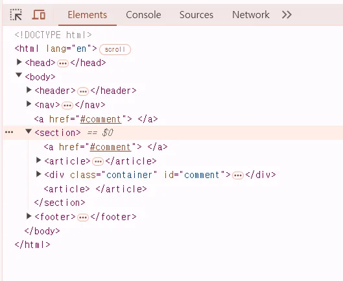Click ellipsis badge inside footer element
This screenshot has height=281, width=343.
(83, 218)
